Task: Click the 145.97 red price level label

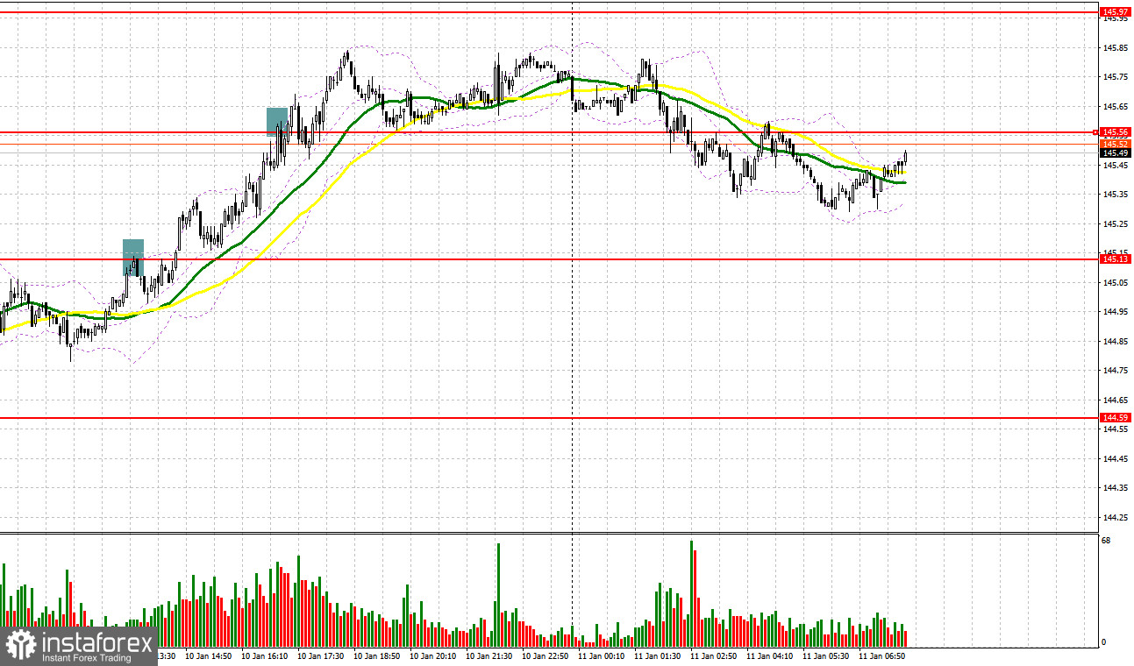Action: tap(1116, 12)
